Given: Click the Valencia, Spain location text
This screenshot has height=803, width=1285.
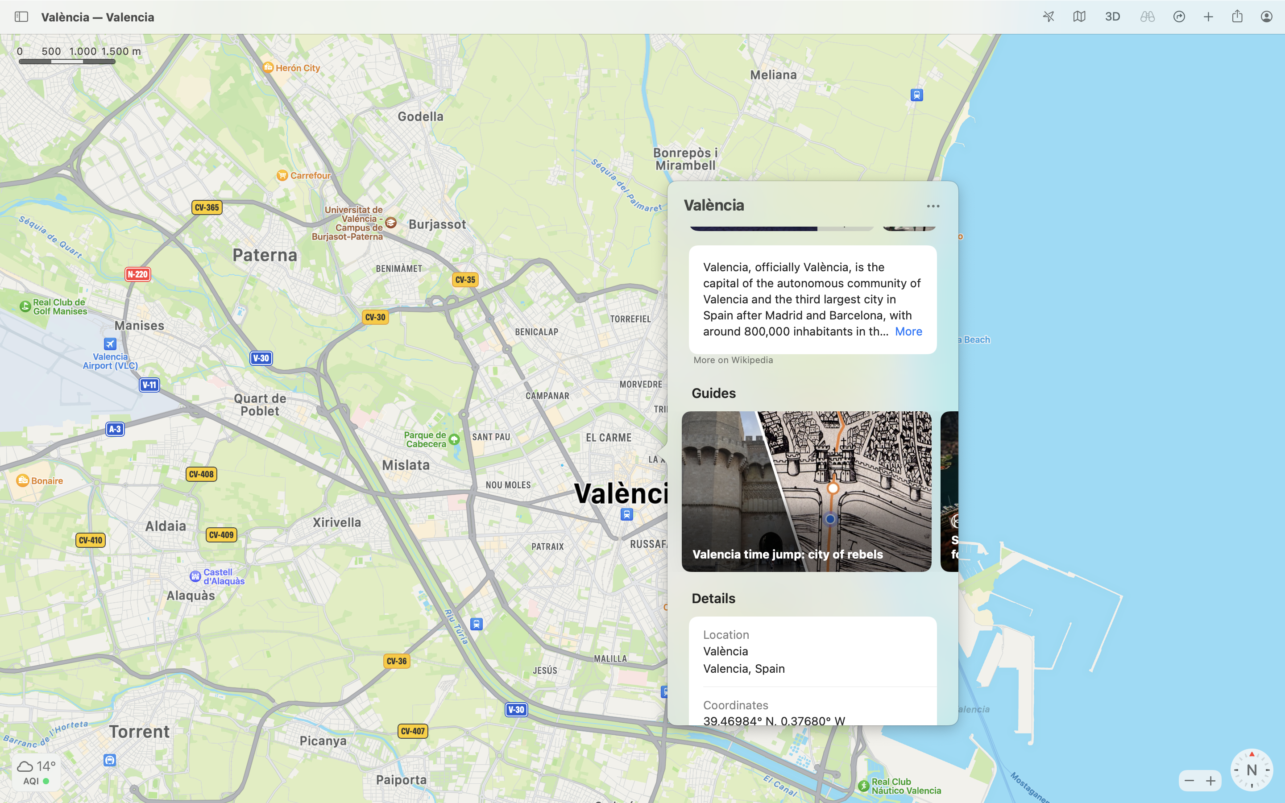Looking at the screenshot, I should (x=744, y=669).
